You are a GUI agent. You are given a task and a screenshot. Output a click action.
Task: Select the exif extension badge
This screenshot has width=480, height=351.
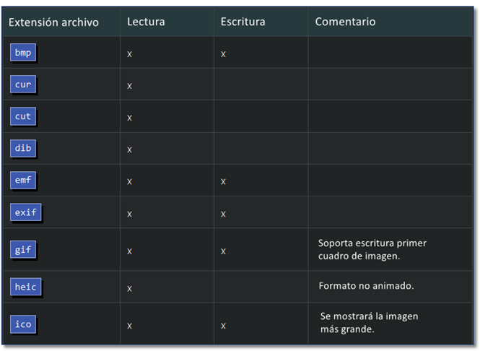[26, 212]
